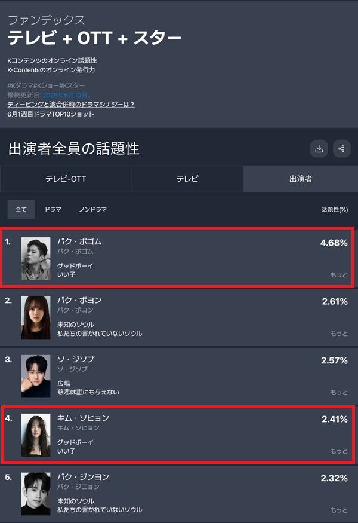Switch to the テレビ-OTT tab
The image size is (358, 523).
click(66, 179)
